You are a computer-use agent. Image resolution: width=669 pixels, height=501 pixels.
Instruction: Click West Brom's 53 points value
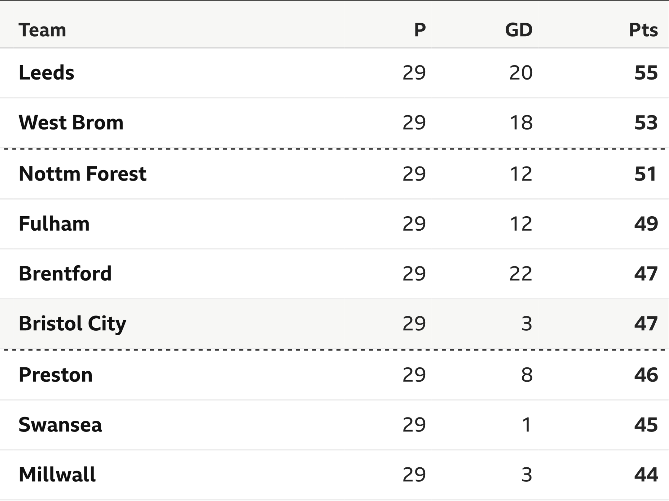646,123
